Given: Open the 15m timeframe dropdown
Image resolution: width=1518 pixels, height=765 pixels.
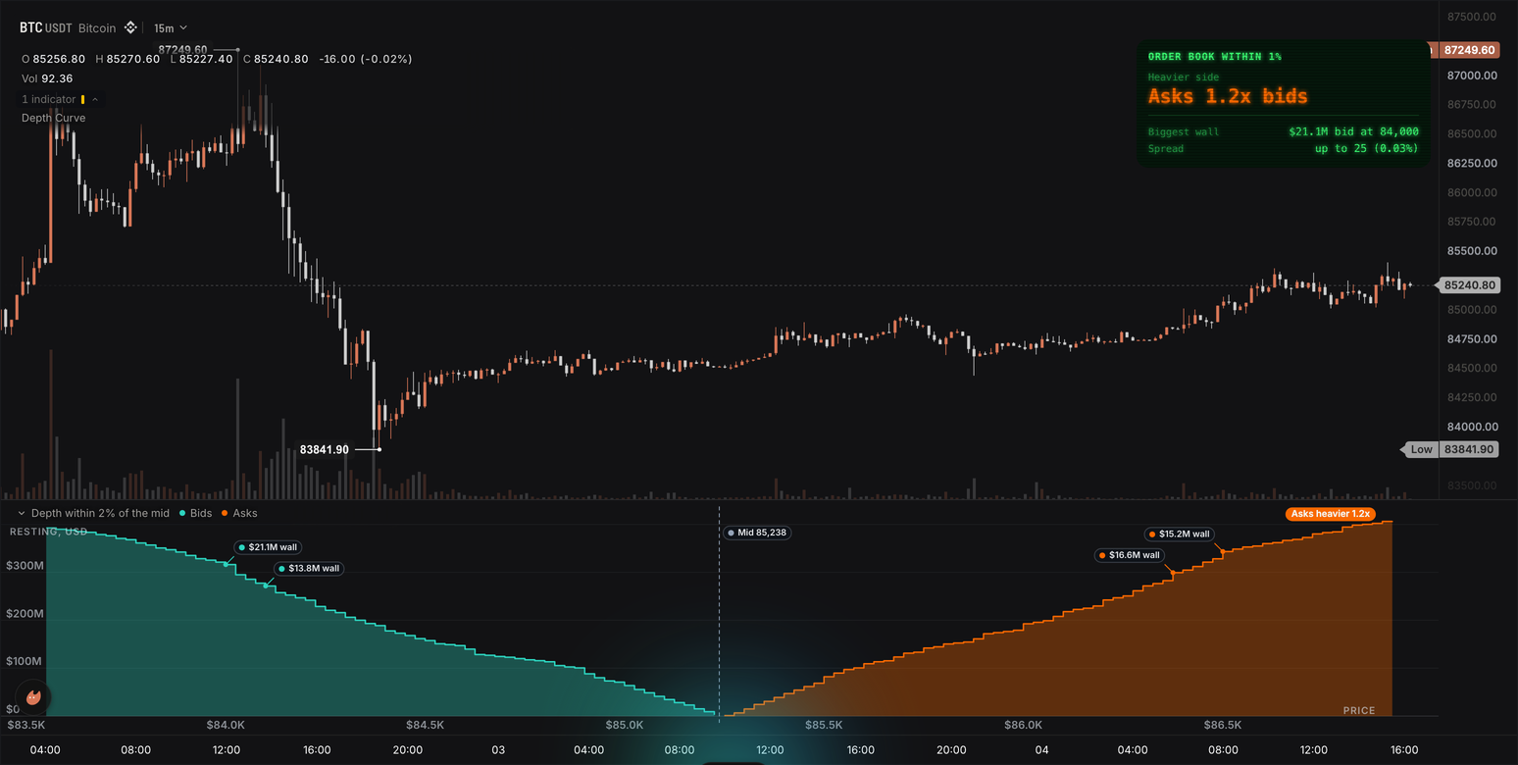Looking at the screenshot, I should 171,28.
